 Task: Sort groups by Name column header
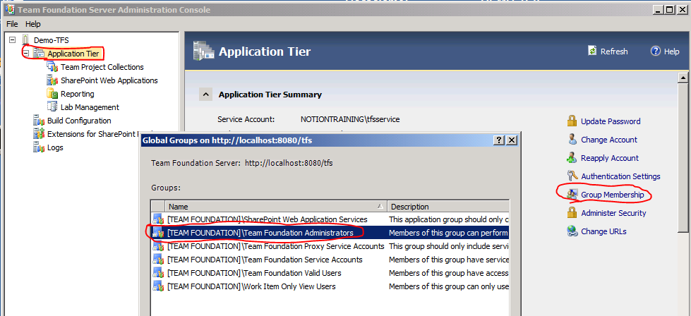(276, 207)
